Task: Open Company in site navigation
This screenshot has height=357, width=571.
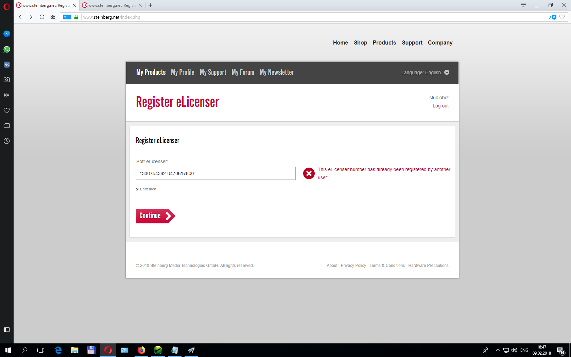Action: (x=440, y=42)
